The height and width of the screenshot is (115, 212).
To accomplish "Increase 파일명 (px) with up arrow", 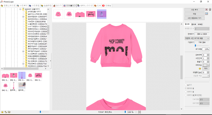I will pyautogui.click(x=208, y=72).
